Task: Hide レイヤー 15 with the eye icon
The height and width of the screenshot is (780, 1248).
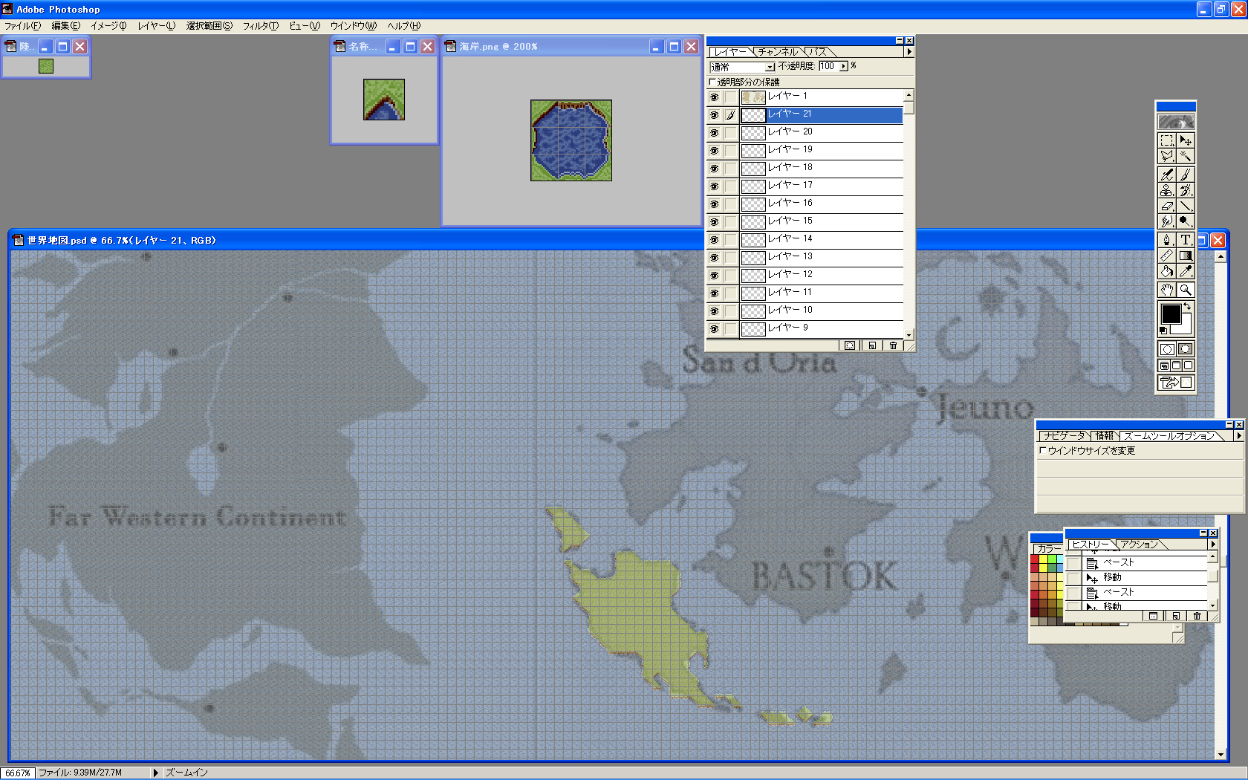Action: pyautogui.click(x=714, y=222)
